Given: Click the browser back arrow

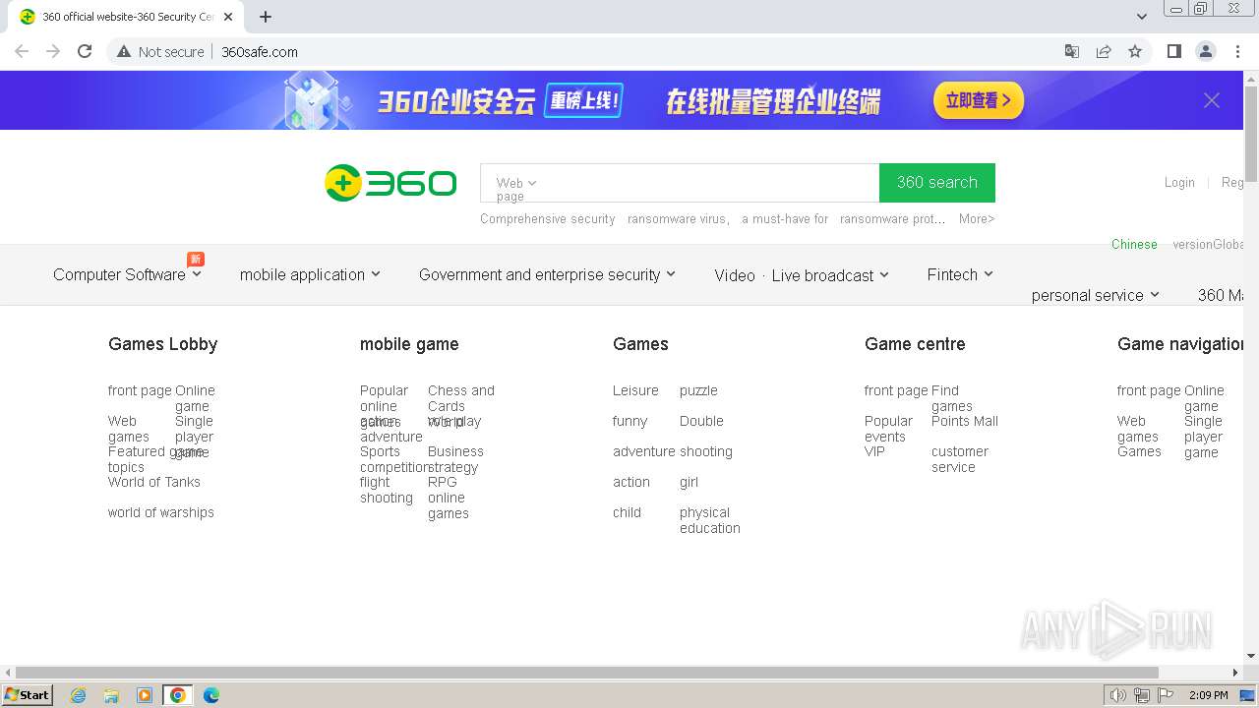Looking at the screenshot, I should (x=22, y=51).
